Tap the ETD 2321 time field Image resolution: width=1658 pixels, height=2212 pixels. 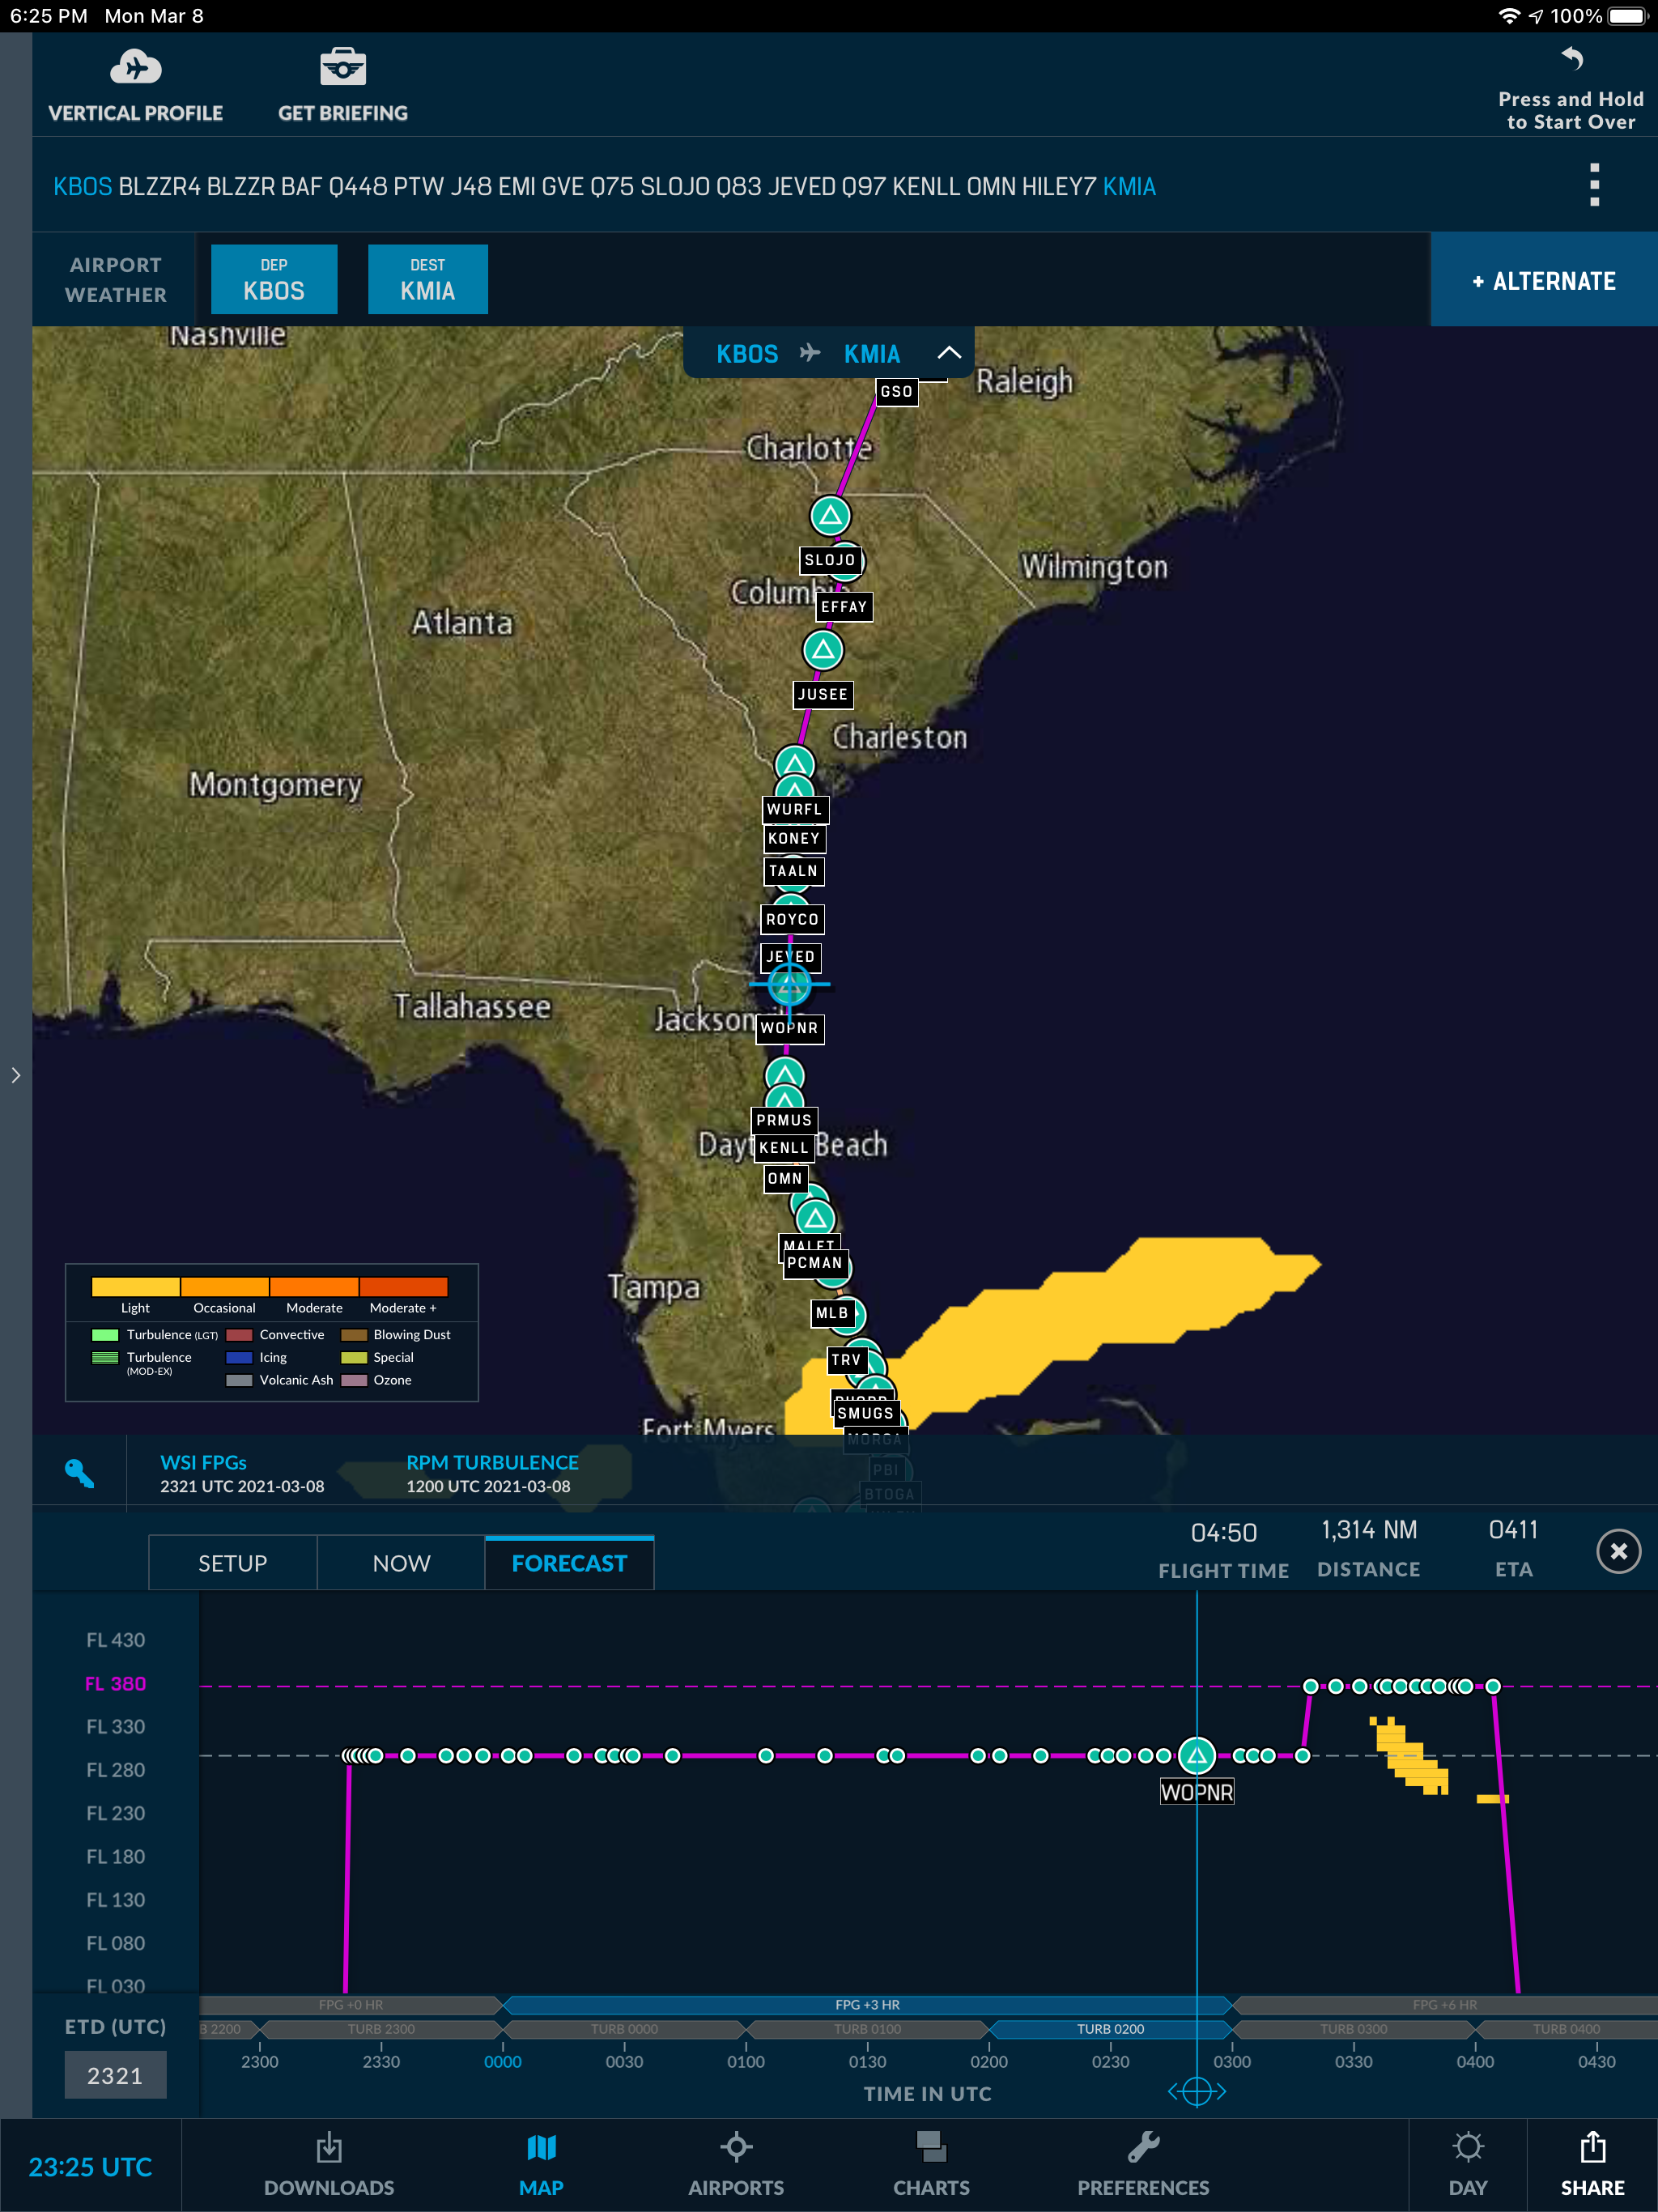pos(115,2075)
